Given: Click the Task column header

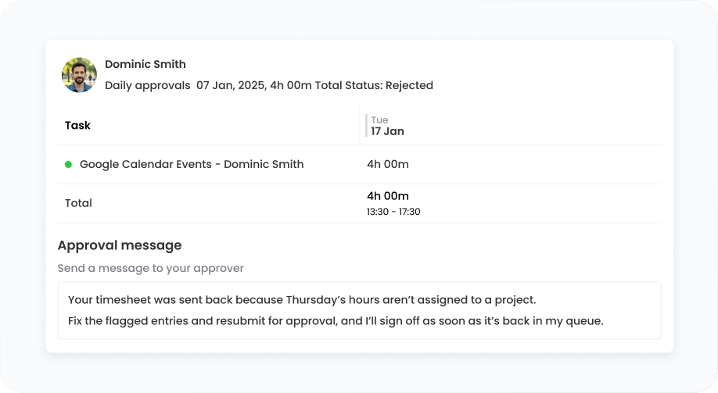Looking at the screenshot, I should (77, 125).
